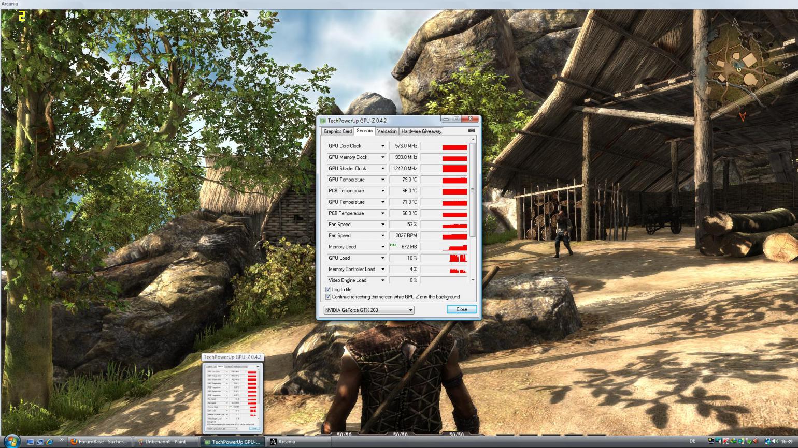Click the red speaker tray icon

756,441
